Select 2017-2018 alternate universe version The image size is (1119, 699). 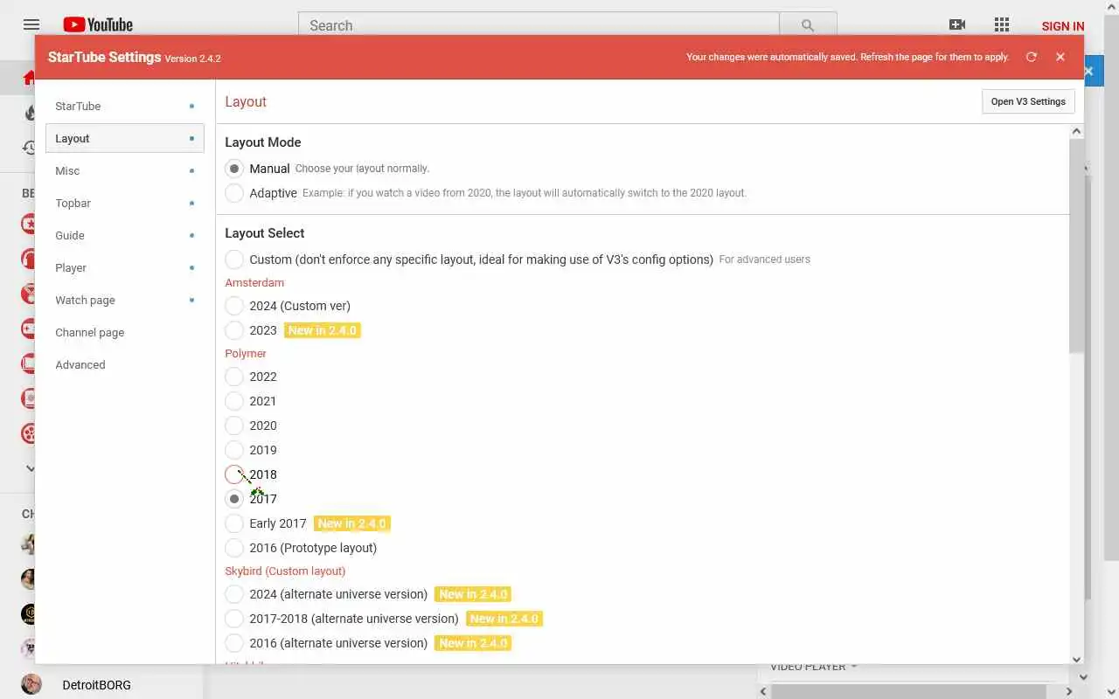(234, 619)
